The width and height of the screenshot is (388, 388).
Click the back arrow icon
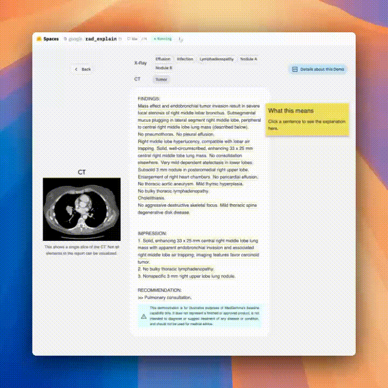77,69
